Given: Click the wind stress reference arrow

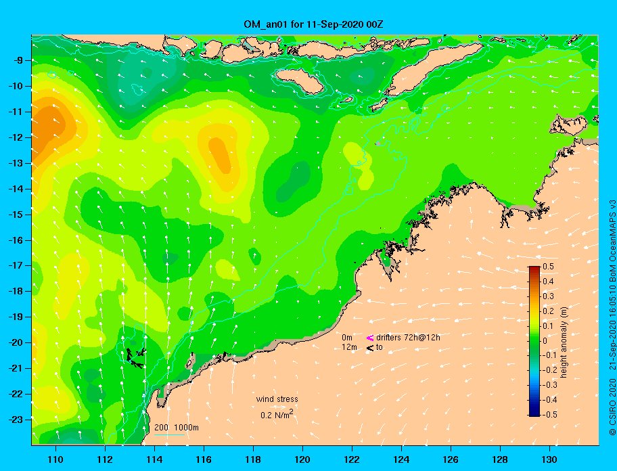Looking at the screenshot, I should (x=277, y=407).
